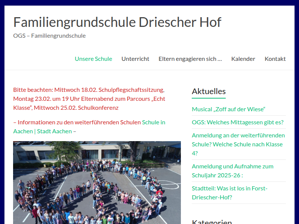Open Anmeldung an der weiterführenden Schule article
This screenshot has height=224, width=299.
click(238, 144)
